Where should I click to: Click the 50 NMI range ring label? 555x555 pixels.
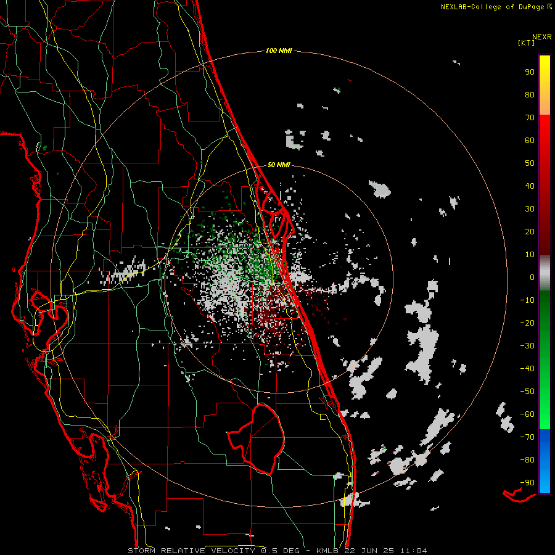click(279, 165)
